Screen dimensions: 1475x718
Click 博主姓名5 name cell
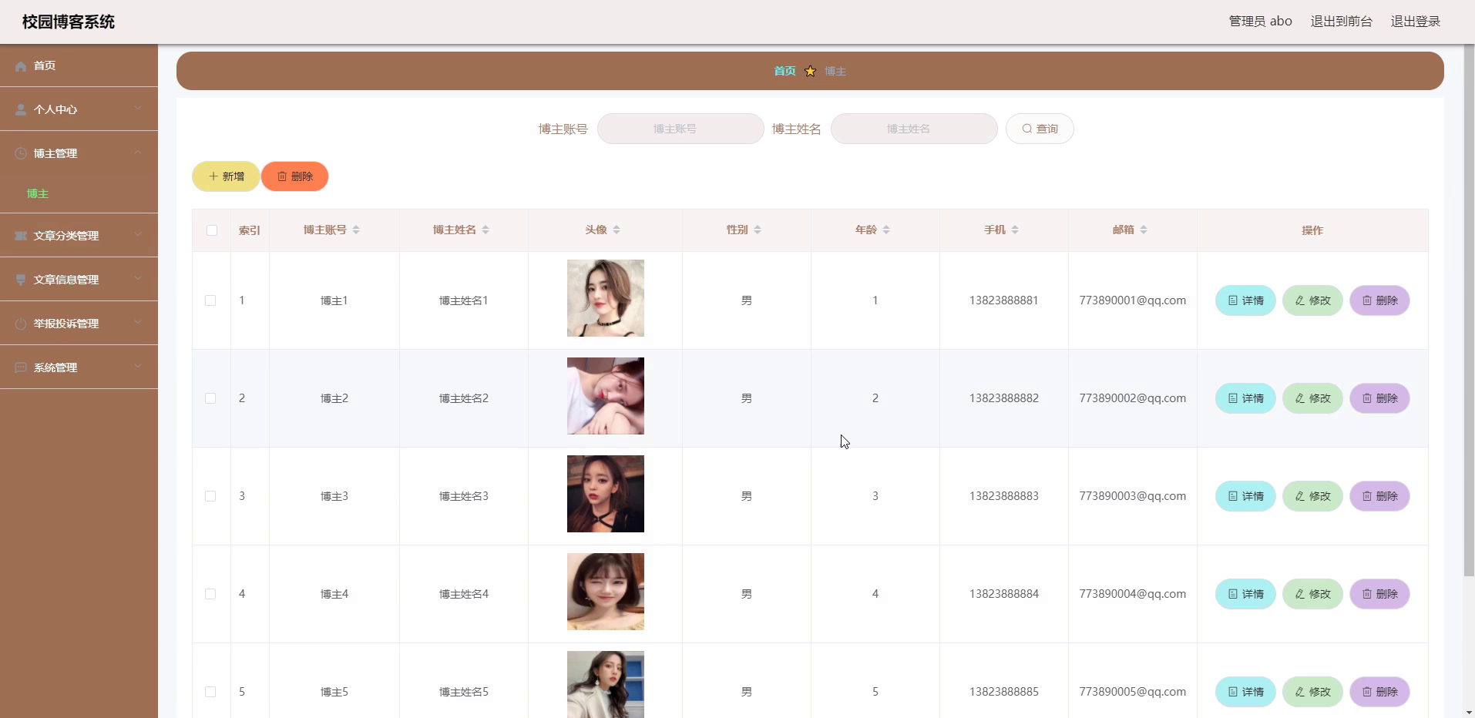click(464, 692)
